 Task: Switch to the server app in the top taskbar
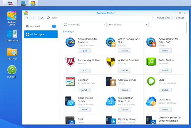pos(23,3)
